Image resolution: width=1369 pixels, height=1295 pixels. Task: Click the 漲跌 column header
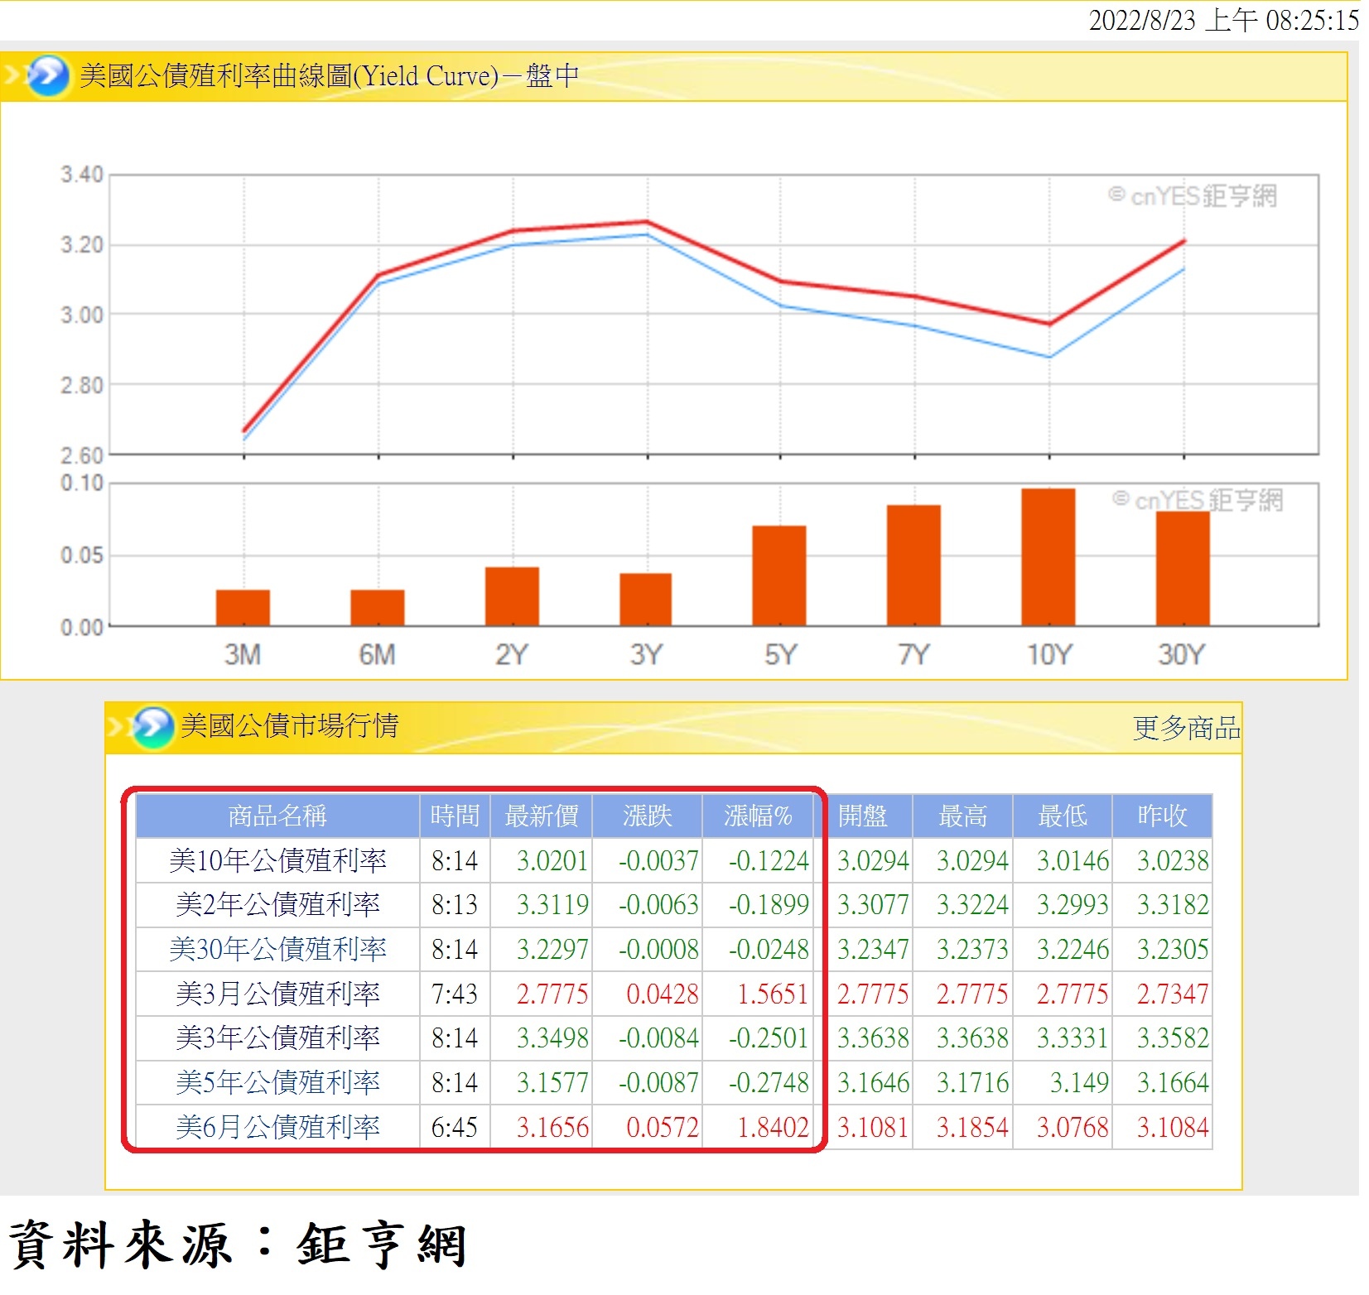647,816
